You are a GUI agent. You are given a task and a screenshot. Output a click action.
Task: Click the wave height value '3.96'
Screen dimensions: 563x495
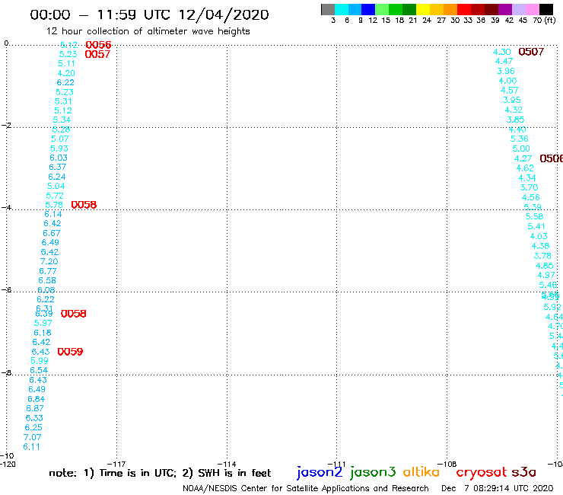(506, 71)
